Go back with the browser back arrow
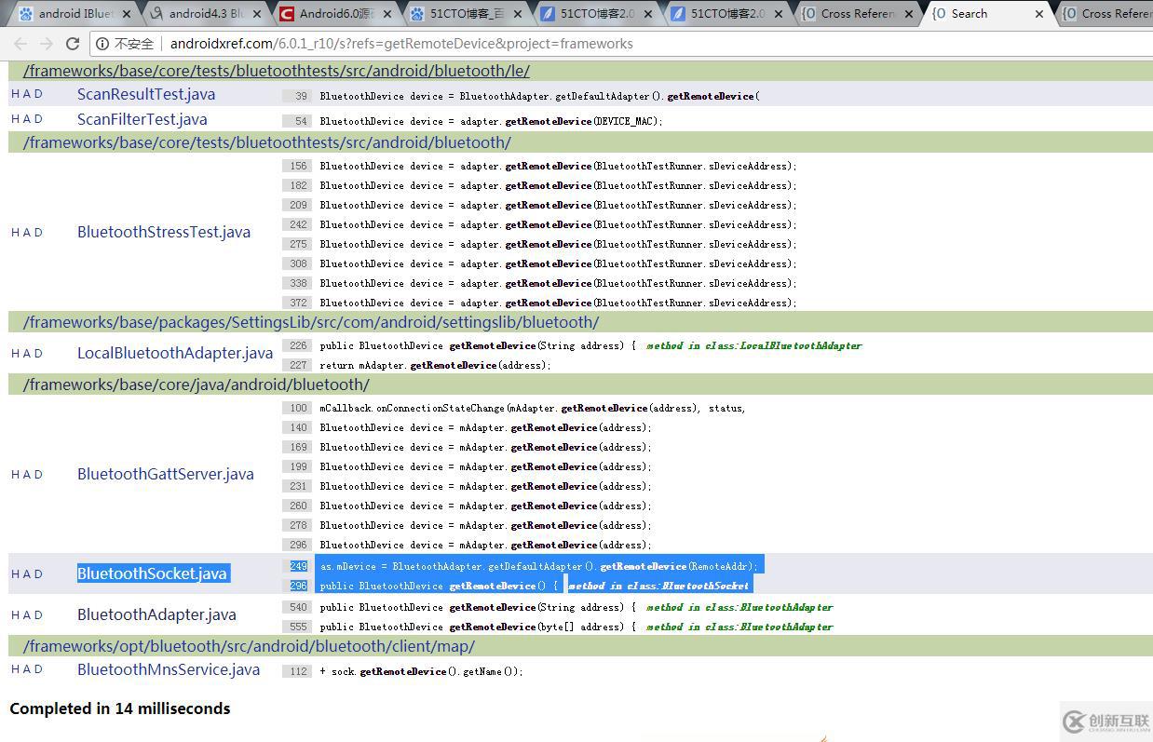Screen dimensions: 1153x742 [20, 44]
